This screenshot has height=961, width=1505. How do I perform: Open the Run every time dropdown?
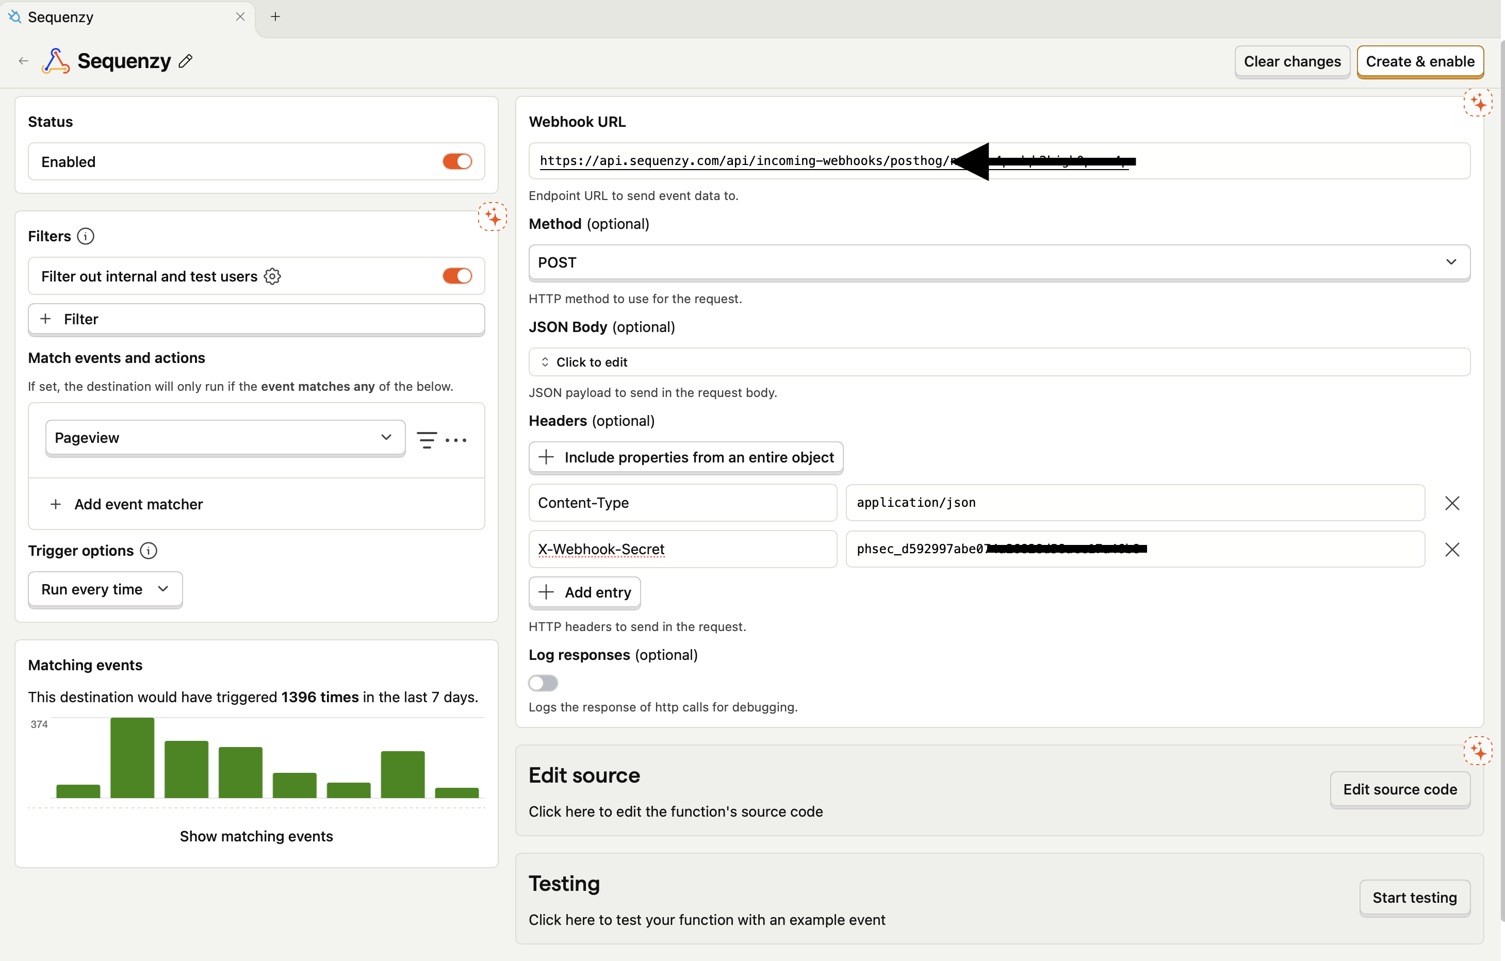tap(104, 589)
